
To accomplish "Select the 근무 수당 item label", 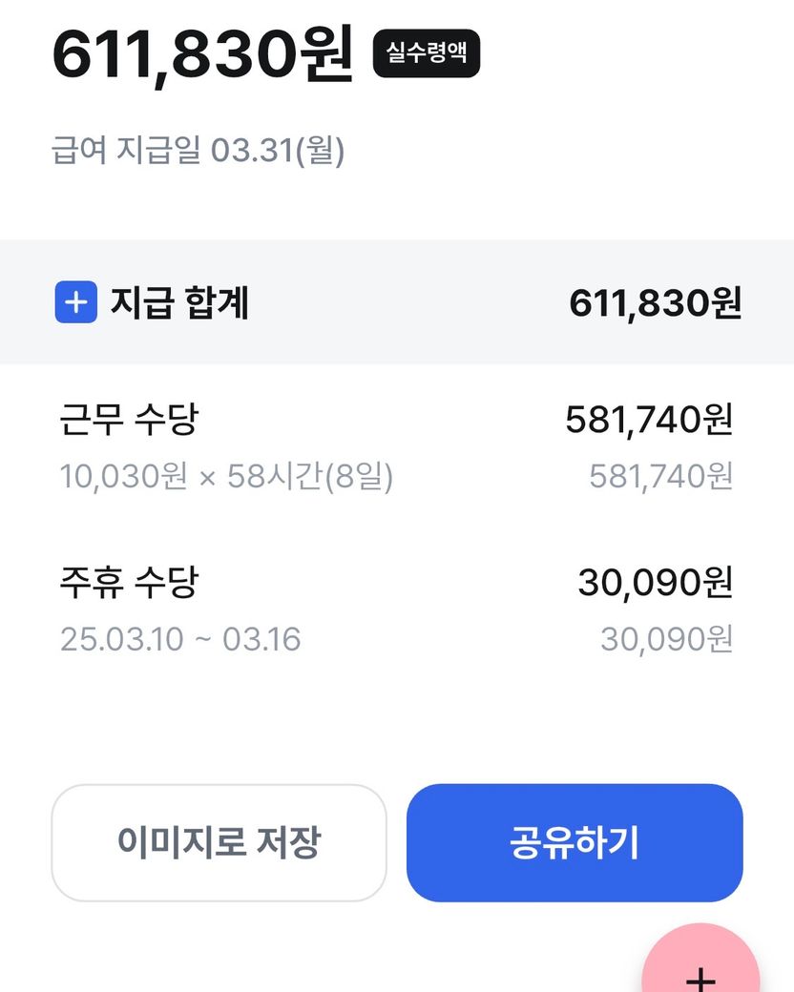I will pos(129,420).
